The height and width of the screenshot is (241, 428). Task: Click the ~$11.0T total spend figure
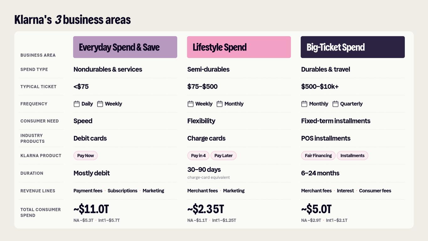pos(91,209)
